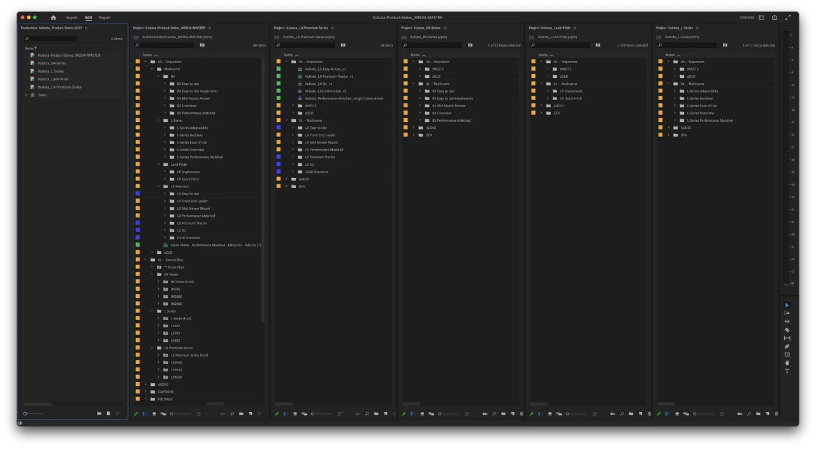Switch Land-Pride panel to Icon View
816x449 pixels.
tap(550, 414)
